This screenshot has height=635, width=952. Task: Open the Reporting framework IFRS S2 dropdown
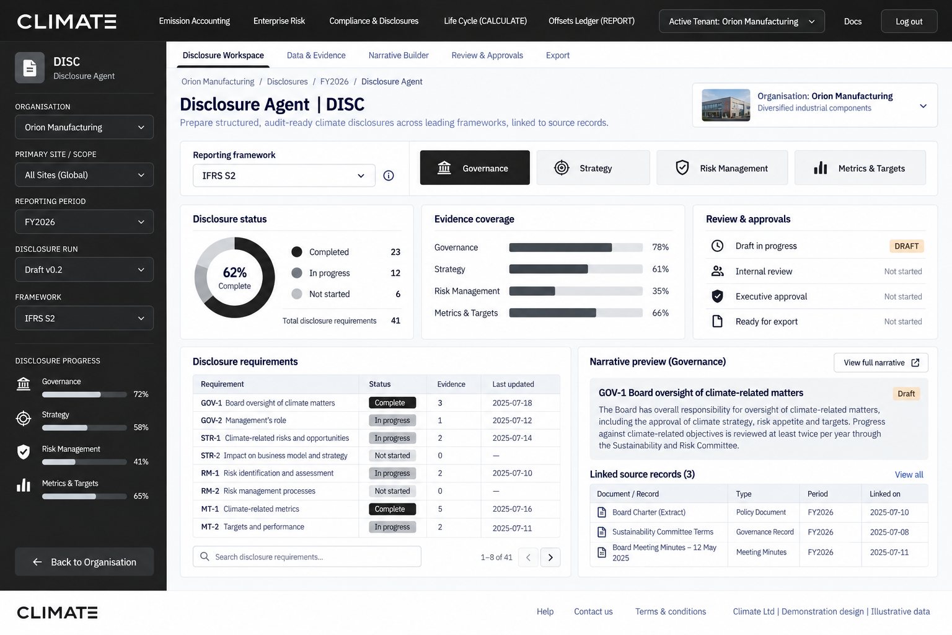(x=284, y=175)
